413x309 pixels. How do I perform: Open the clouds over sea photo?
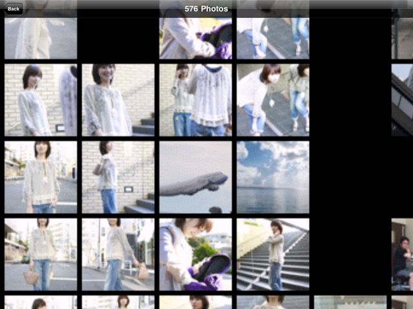(273, 178)
